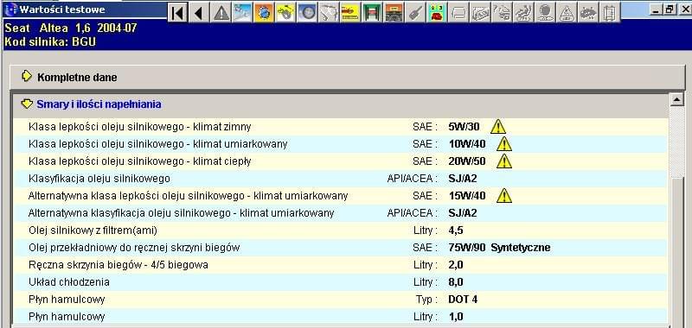Viewport: 692px width, 328px height.
Task: Select the yellow engine diagram toolbar icon
Action: [285, 12]
